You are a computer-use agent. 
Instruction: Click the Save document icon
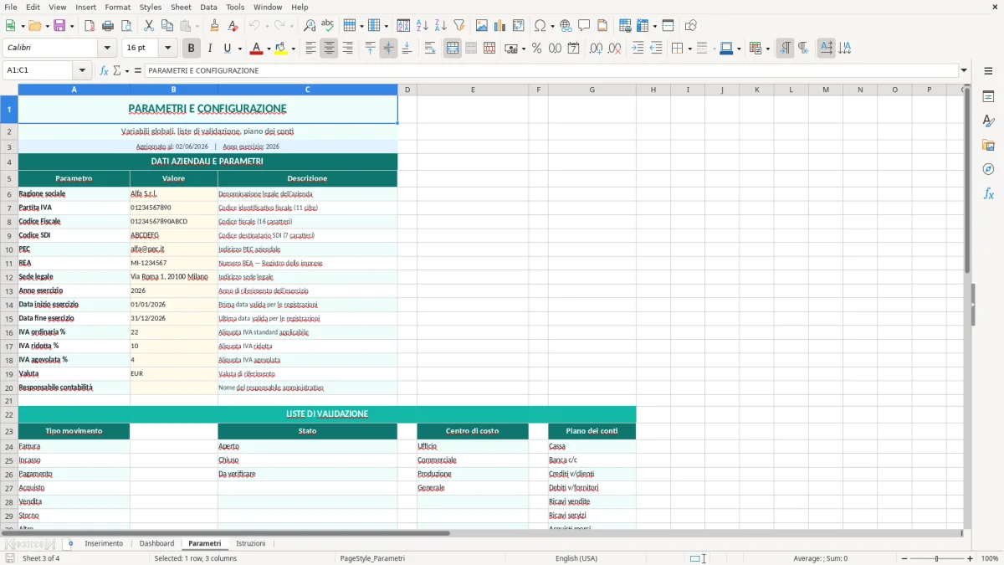coord(59,26)
